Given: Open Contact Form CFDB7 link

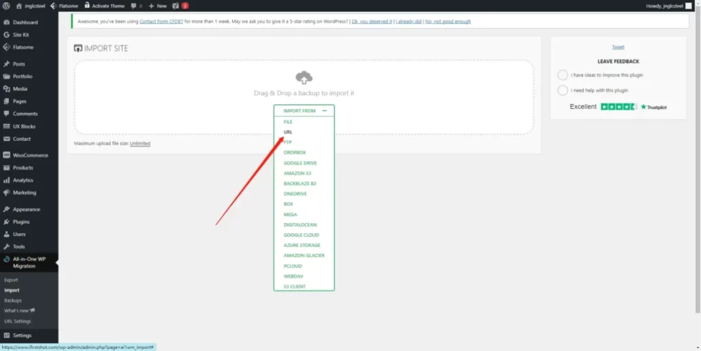Looking at the screenshot, I should click(162, 21).
